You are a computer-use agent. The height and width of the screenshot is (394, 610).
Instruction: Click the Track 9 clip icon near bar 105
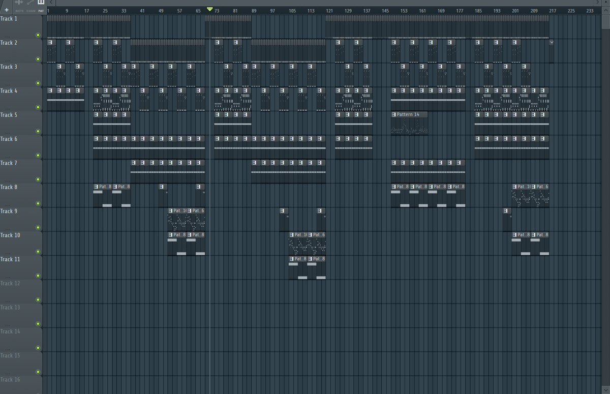(282, 210)
